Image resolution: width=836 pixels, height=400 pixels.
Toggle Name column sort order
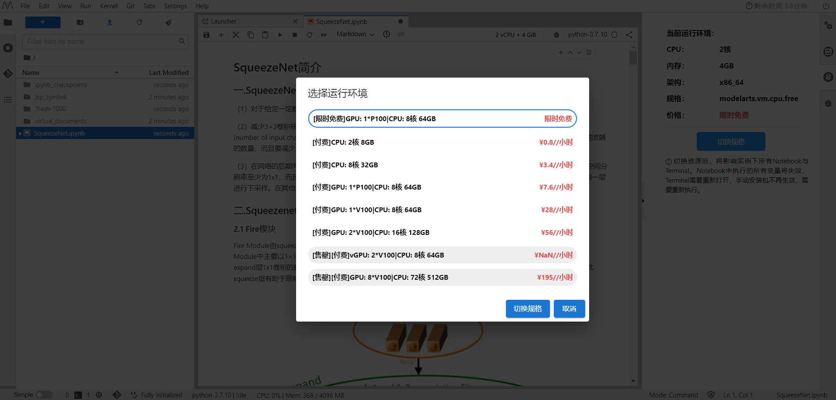click(x=30, y=72)
